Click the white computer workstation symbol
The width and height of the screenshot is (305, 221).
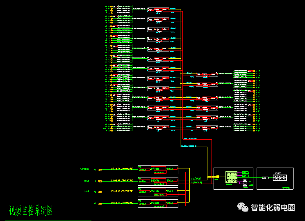245,182
